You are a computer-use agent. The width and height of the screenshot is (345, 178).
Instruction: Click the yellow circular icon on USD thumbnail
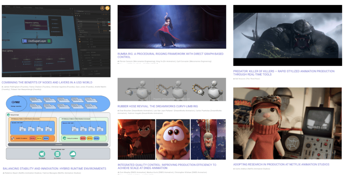pos(108,8)
